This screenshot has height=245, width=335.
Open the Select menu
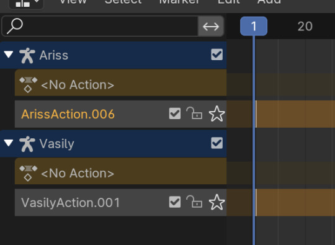click(x=123, y=2)
